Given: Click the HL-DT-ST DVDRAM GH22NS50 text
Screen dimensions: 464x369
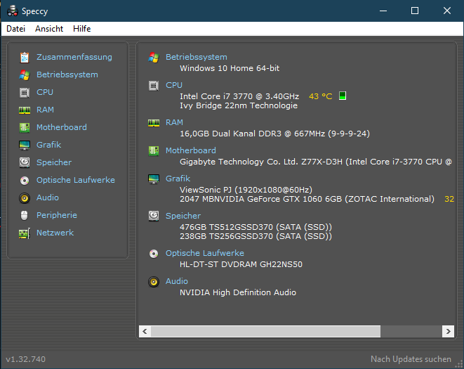Looking at the screenshot, I should pyautogui.click(x=241, y=264).
